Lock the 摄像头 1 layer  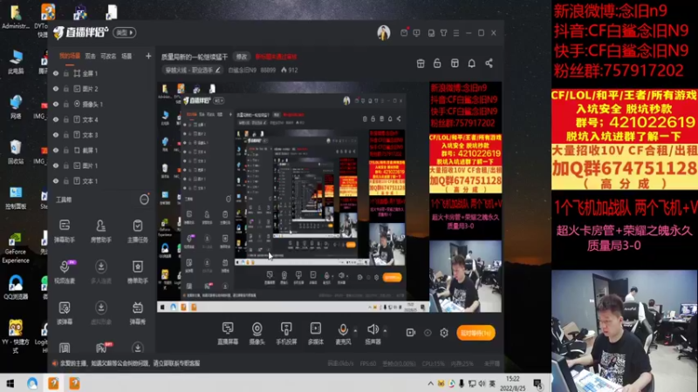[66, 104]
